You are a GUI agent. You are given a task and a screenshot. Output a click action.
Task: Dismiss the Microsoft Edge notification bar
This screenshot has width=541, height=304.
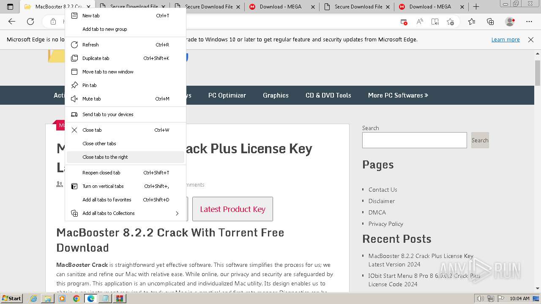click(x=531, y=40)
